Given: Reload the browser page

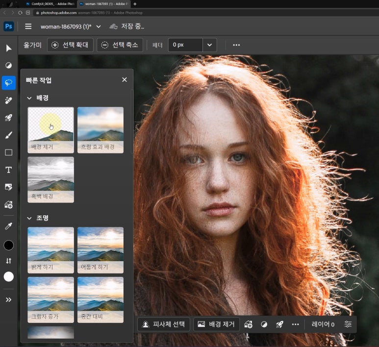Looking at the screenshot, I should pos(20,13).
